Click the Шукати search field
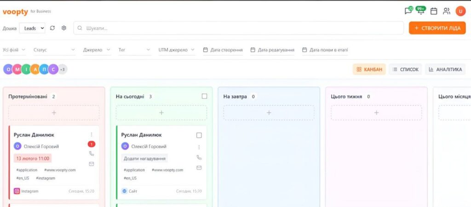The height and width of the screenshot is (207, 471). [239, 28]
